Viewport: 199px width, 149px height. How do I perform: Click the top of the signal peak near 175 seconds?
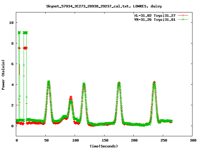coord(119,83)
